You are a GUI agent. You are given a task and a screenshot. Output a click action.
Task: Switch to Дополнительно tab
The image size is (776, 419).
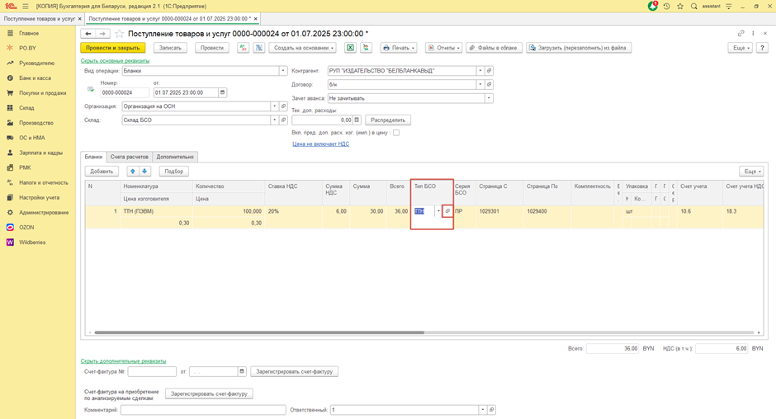click(x=175, y=157)
